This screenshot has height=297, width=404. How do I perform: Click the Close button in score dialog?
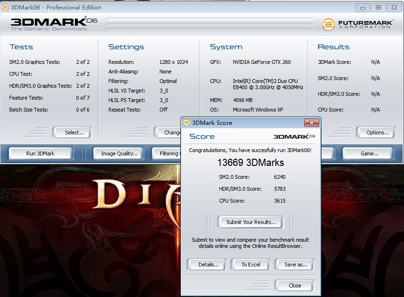(x=294, y=286)
